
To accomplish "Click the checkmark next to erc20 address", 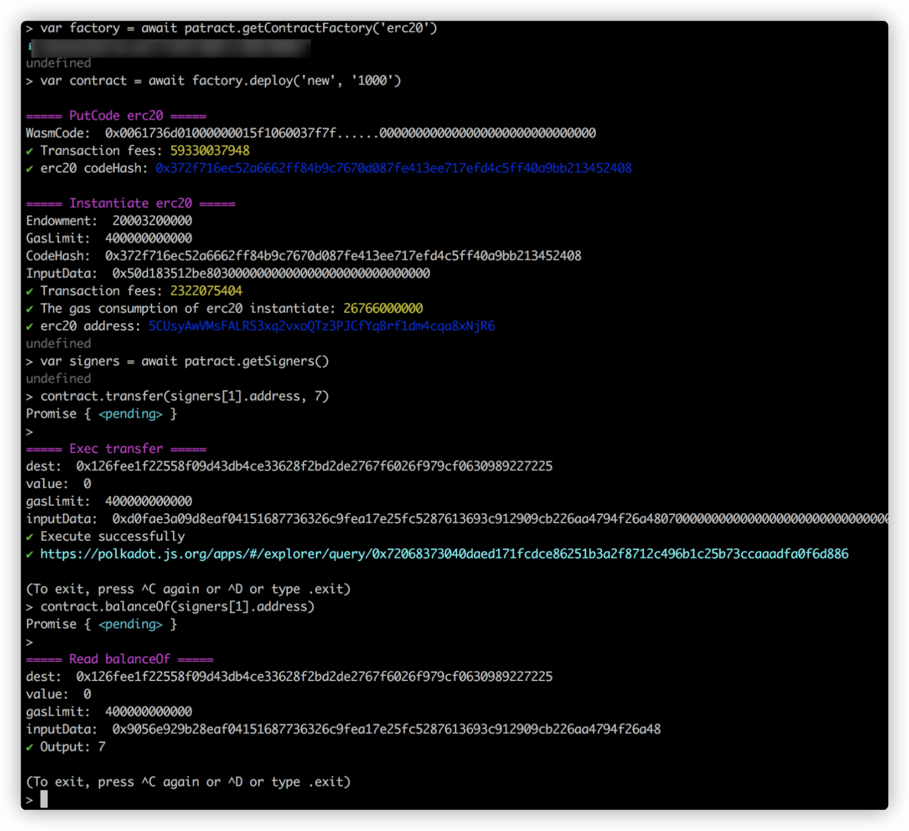I will click(29, 327).
